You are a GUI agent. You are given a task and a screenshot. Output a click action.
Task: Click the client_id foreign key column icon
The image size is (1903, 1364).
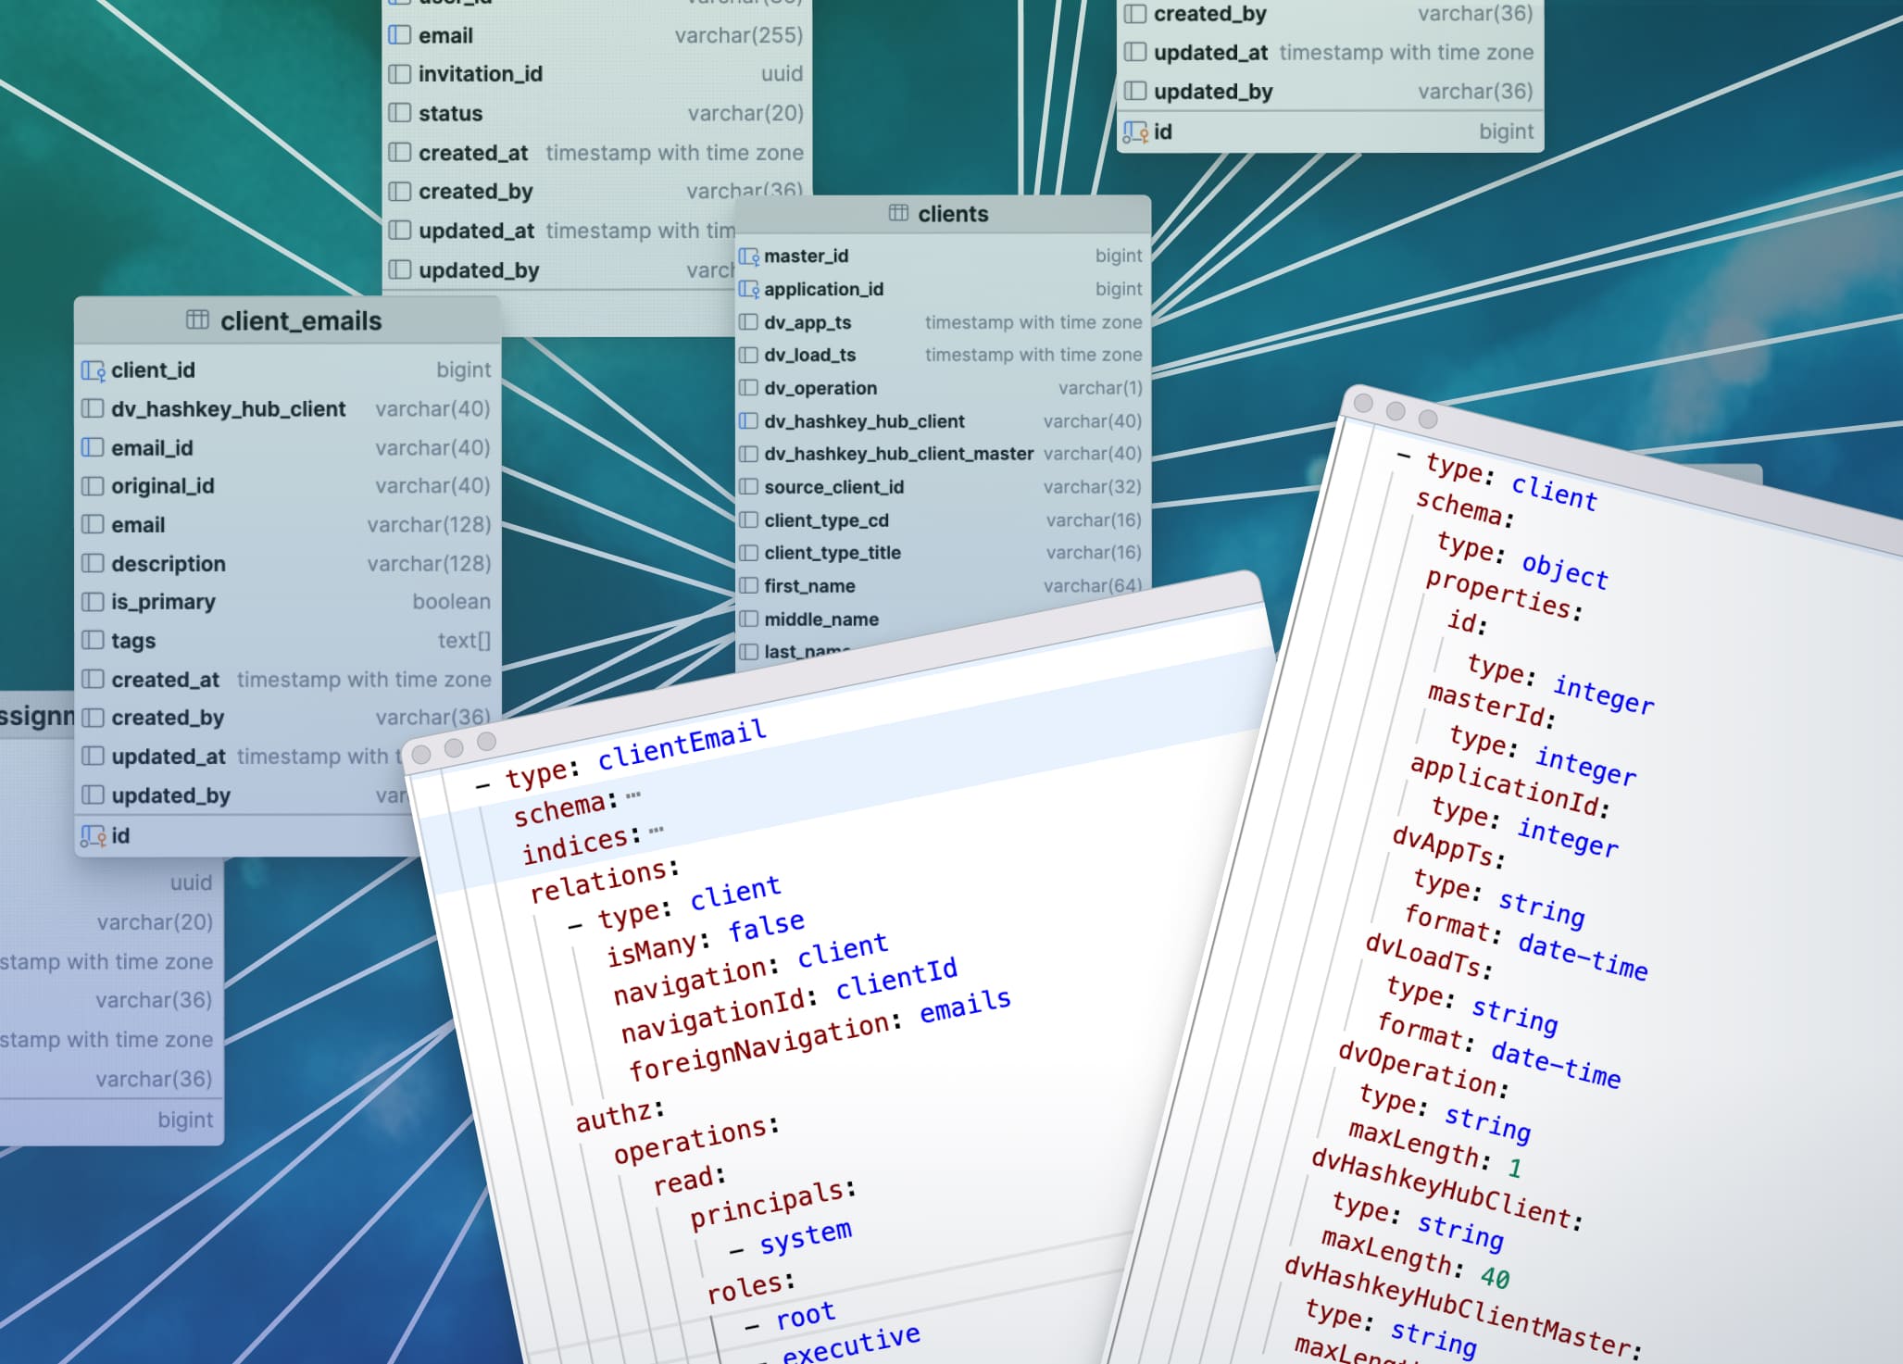[x=93, y=370]
